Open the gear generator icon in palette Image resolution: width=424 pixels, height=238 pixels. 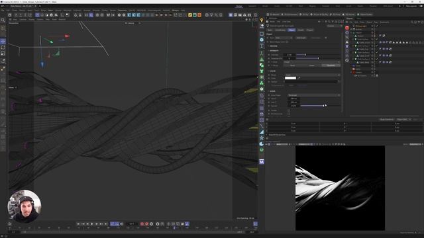(262, 89)
